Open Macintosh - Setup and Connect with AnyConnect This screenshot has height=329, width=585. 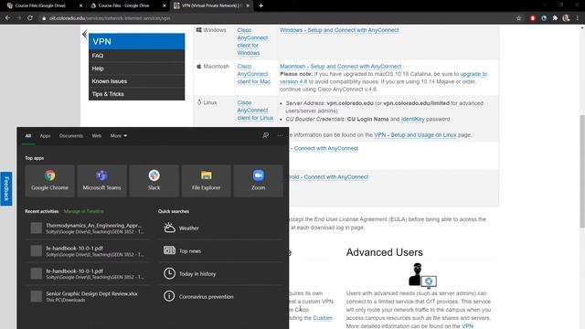[x=341, y=66]
